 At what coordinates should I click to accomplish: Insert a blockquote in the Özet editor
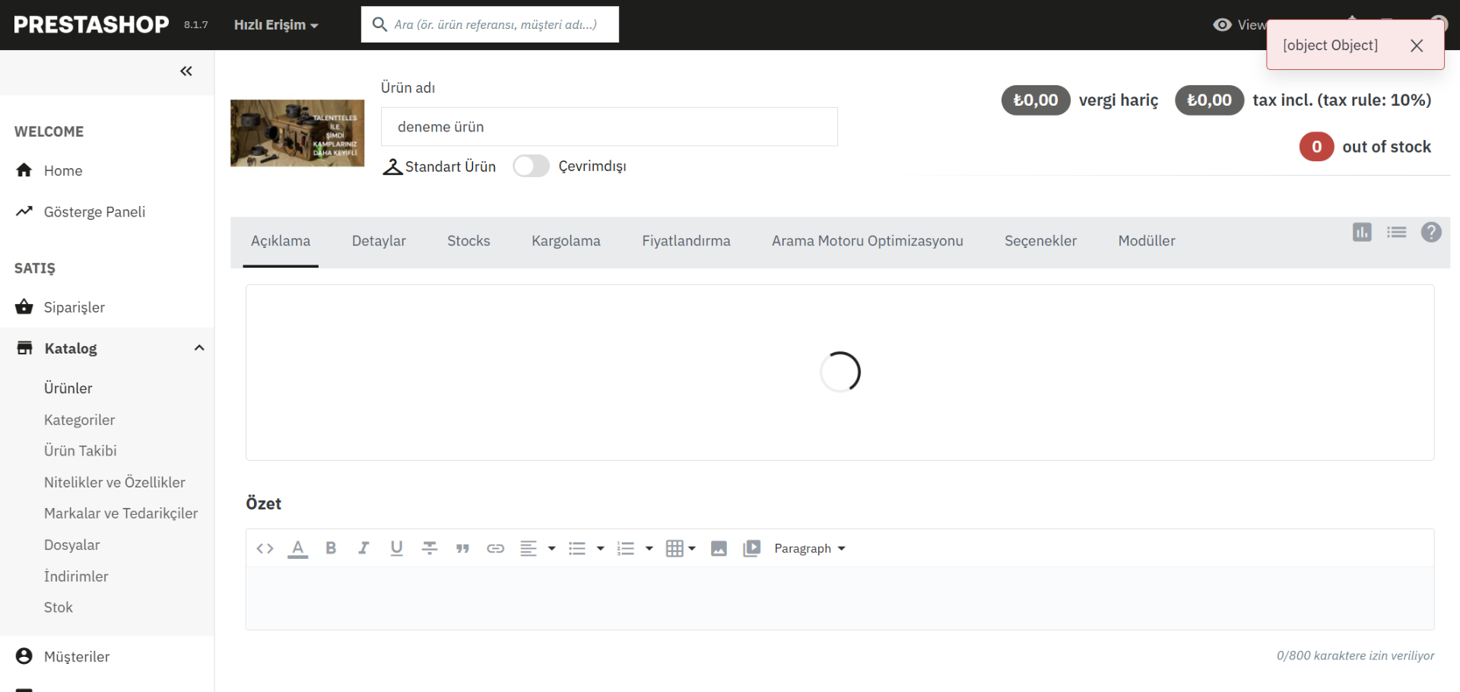point(462,549)
